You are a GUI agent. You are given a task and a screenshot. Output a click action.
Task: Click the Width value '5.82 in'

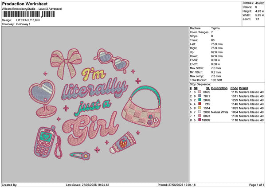coord(259,15)
